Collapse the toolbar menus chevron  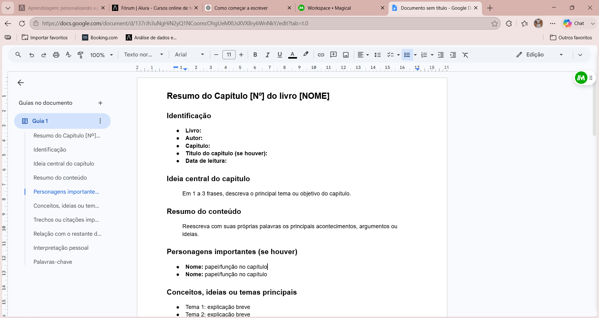tap(580, 55)
